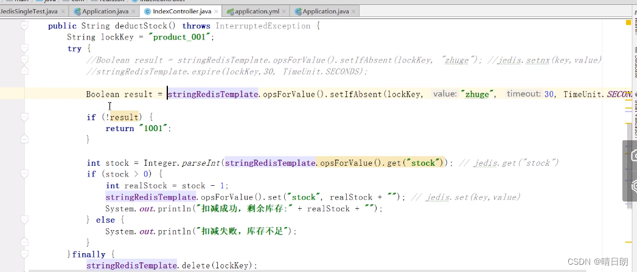Close the application.yml tab

pyautogui.click(x=284, y=12)
